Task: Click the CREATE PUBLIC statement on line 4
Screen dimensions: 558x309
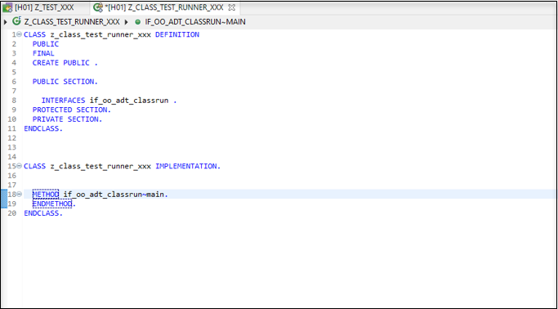Action: (65, 63)
